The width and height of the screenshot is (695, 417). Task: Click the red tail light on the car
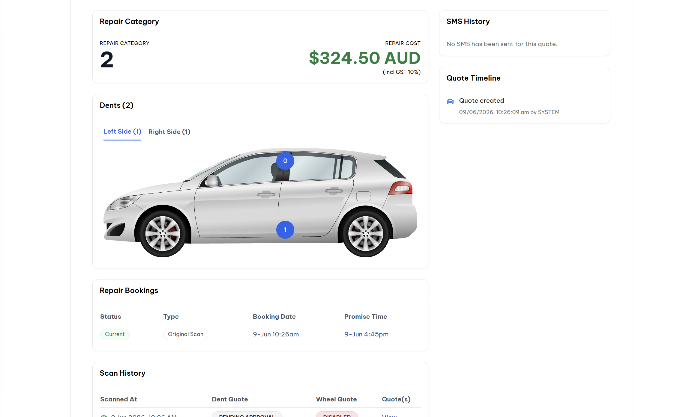click(401, 188)
